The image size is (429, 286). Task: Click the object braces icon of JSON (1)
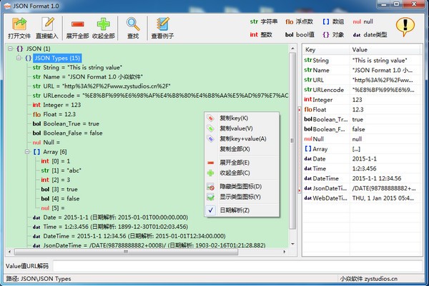pyautogui.click(x=20, y=48)
